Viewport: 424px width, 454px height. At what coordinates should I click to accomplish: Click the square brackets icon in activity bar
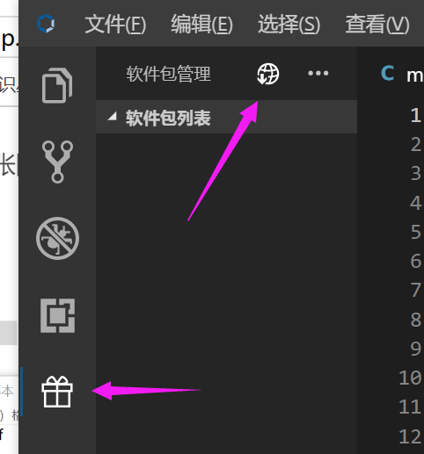click(57, 315)
